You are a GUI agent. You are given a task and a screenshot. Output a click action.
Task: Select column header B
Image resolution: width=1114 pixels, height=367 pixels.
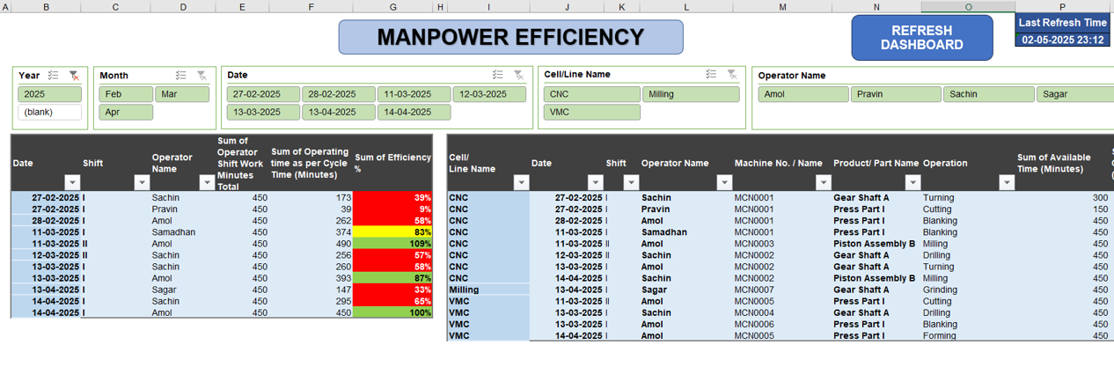[46, 6]
